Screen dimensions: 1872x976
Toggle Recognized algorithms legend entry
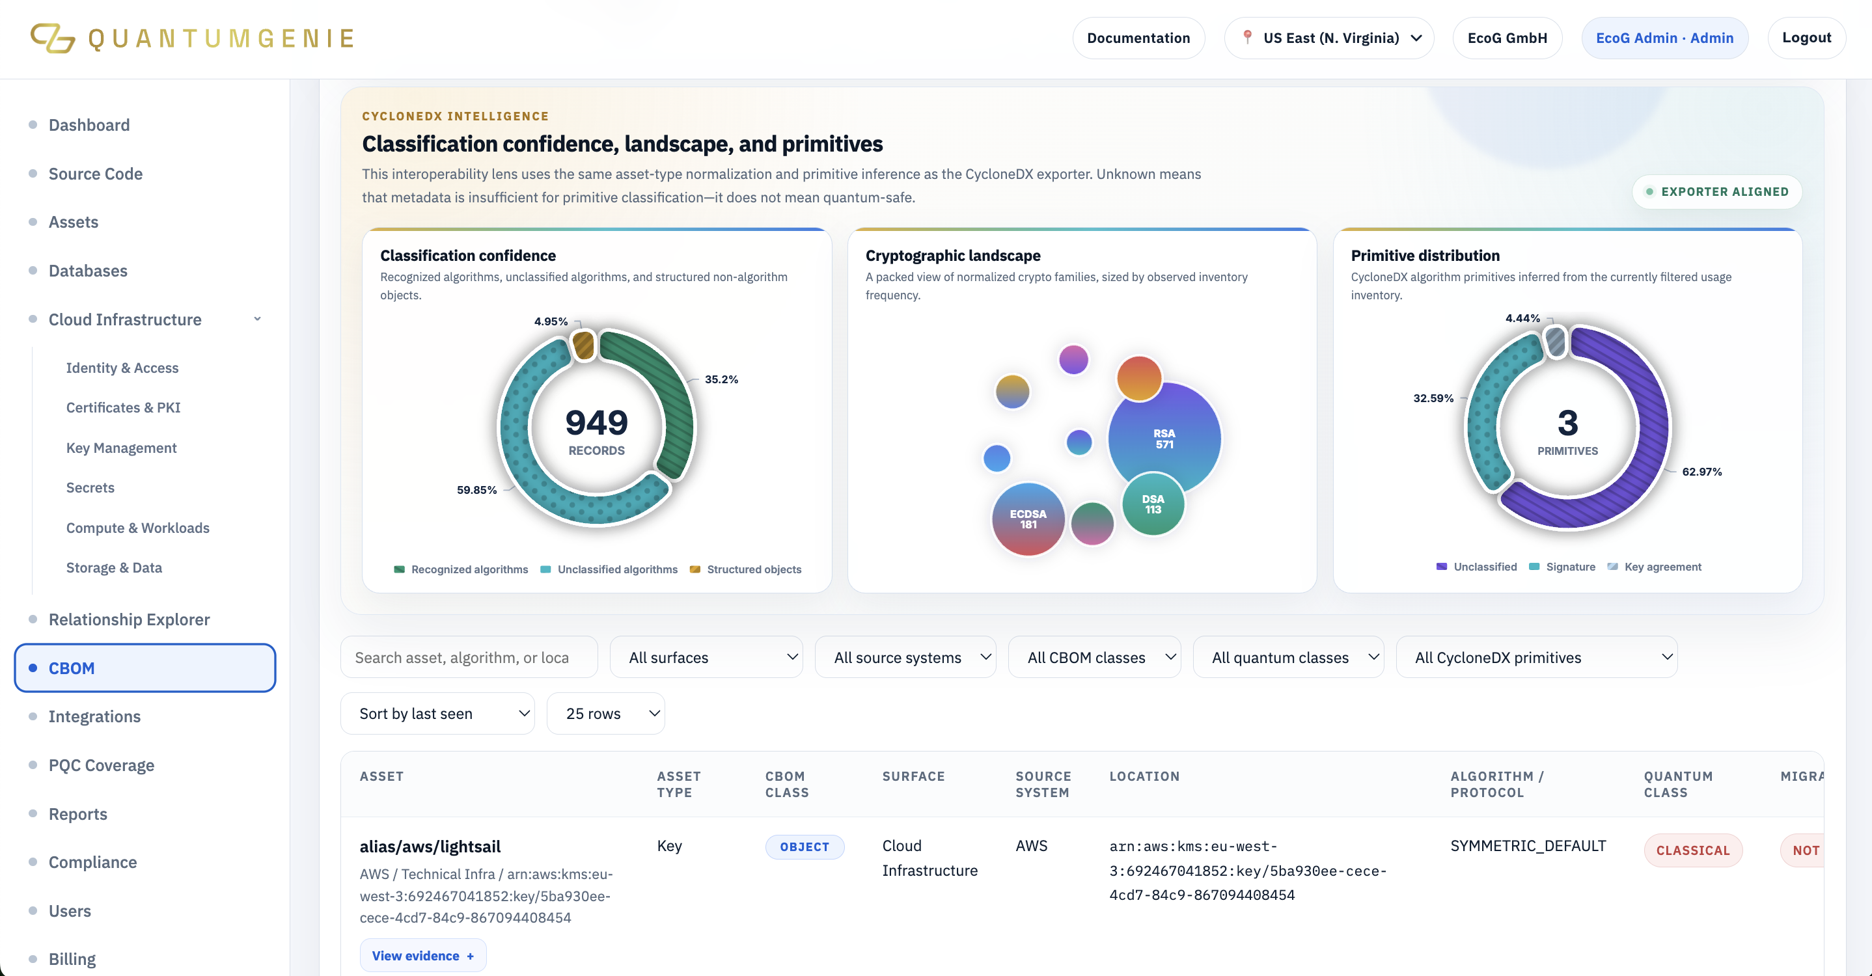point(461,569)
